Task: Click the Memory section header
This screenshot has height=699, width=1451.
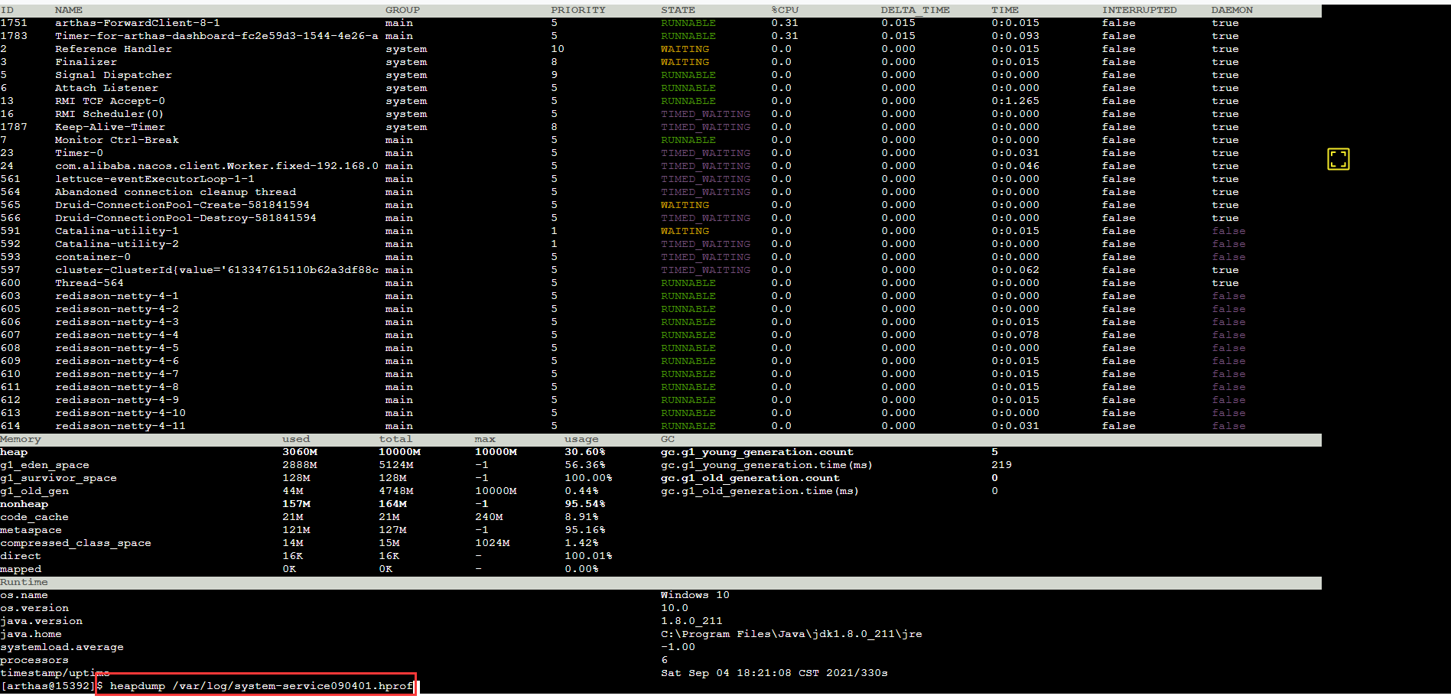Action: pos(21,439)
